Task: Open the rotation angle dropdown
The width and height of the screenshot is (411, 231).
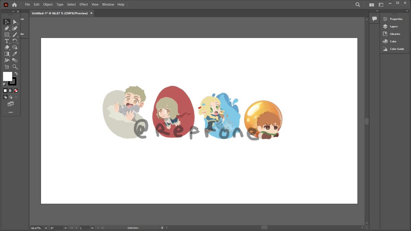Action: point(65,228)
